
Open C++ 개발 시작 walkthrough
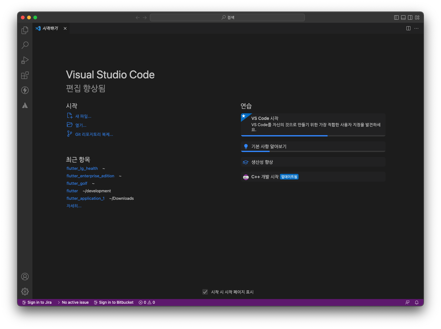313,177
